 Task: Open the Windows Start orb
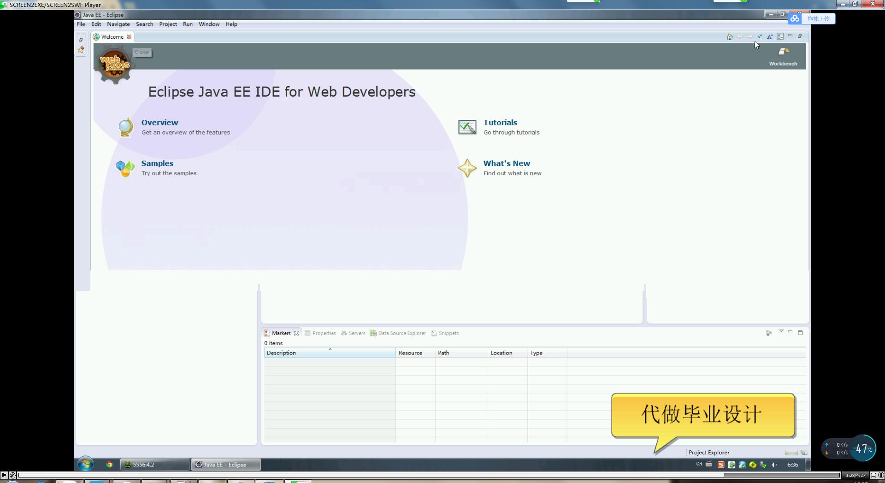85,464
